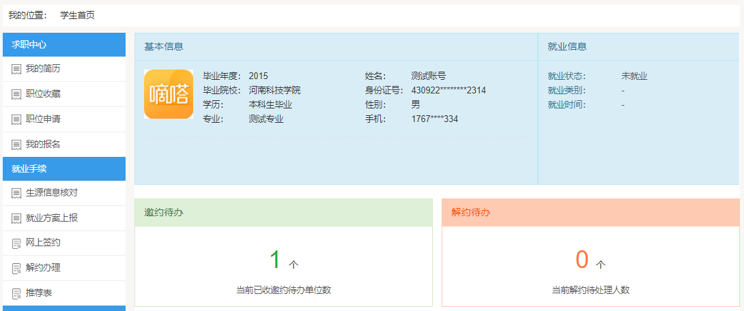The image size is (744, 311).
Task: Click the icon beside 网上签约
Action: coord(16,243)
